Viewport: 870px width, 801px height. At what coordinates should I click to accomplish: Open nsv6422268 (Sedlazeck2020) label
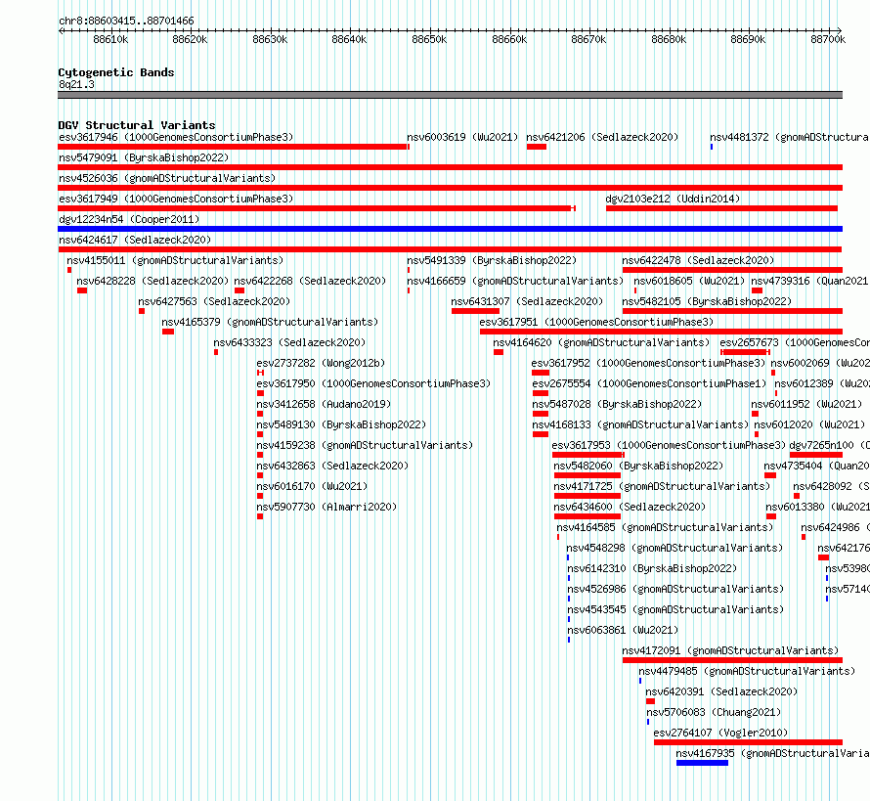(x=310, y=281)
